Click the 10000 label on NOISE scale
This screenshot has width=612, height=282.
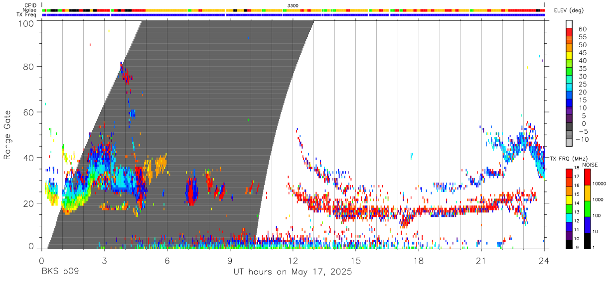(599, 184)
